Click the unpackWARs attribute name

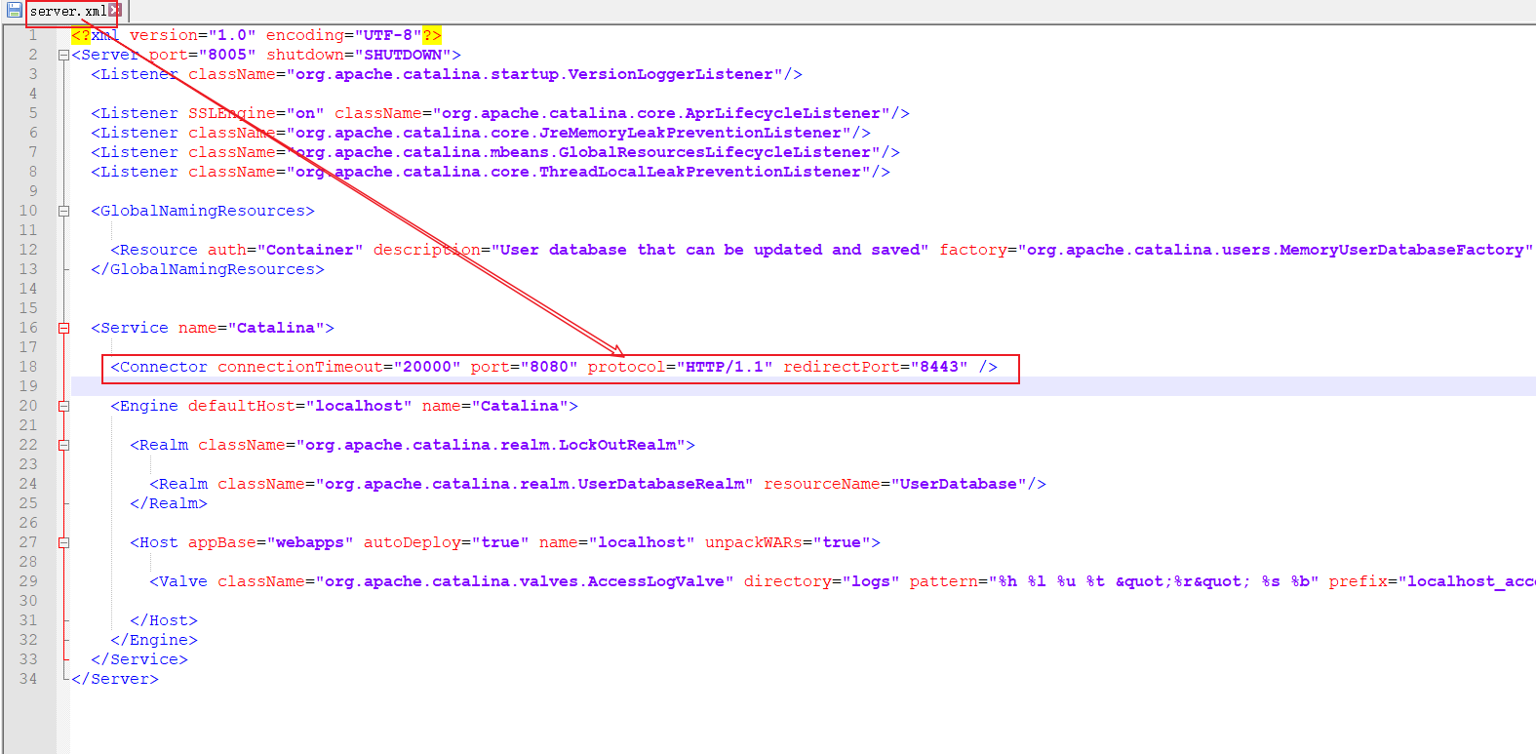click(754, 542)
